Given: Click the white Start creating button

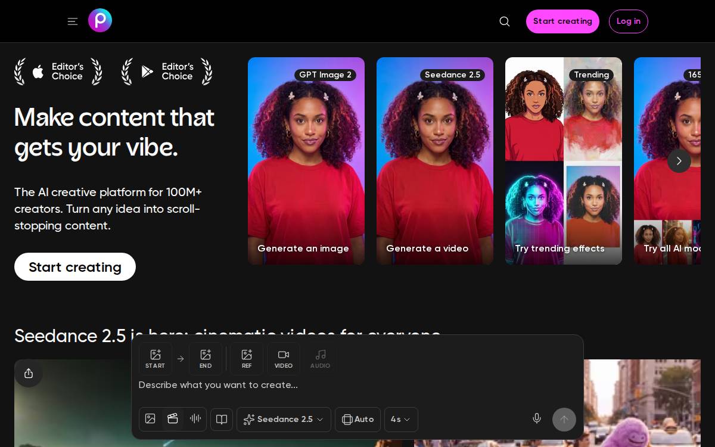Looking at the screenshot, I should 75,267.
